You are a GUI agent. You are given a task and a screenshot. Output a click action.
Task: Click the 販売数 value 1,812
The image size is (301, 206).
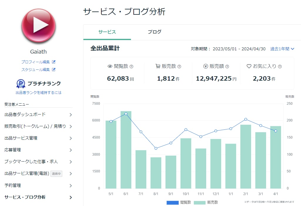[x=166, y=79]
